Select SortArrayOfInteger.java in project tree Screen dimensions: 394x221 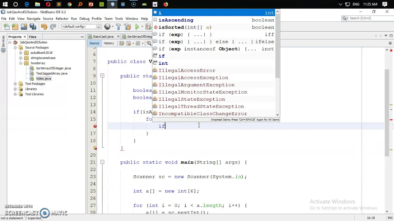click(53, 68)
